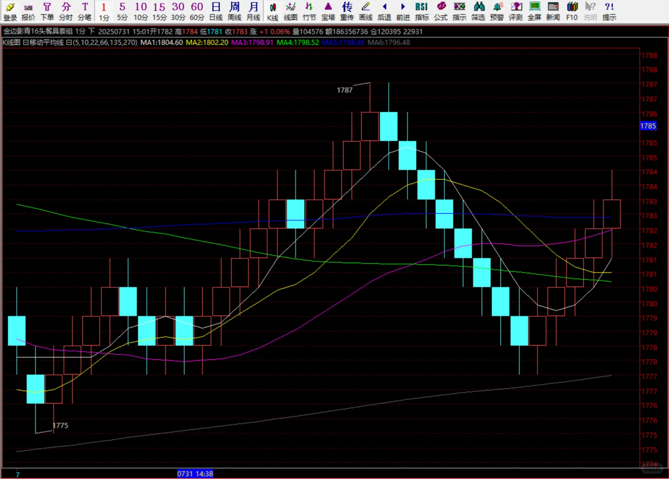Open the F10 company info

pyautogui.click(x=572, y=12)
